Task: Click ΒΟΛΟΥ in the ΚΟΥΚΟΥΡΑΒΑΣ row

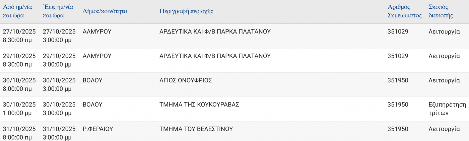Action: (92, 104)
